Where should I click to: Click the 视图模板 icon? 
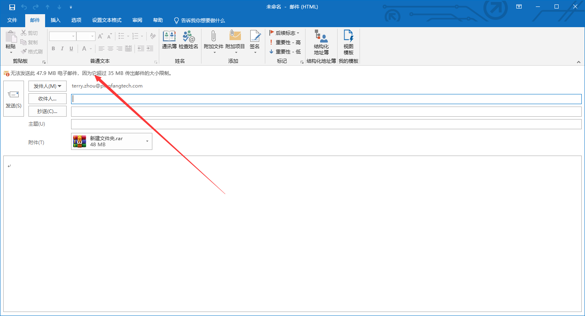coord(349,42)
